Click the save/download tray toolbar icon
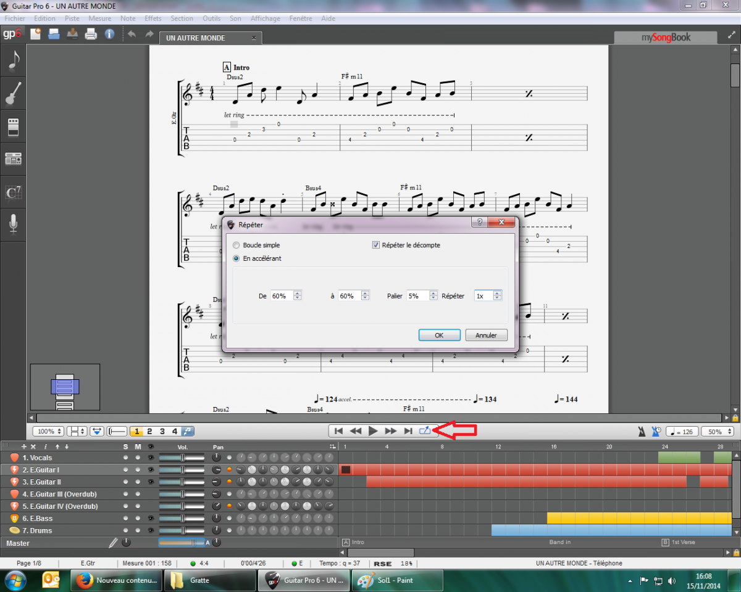This screenshot has width=741, height=592. [73, 34]
